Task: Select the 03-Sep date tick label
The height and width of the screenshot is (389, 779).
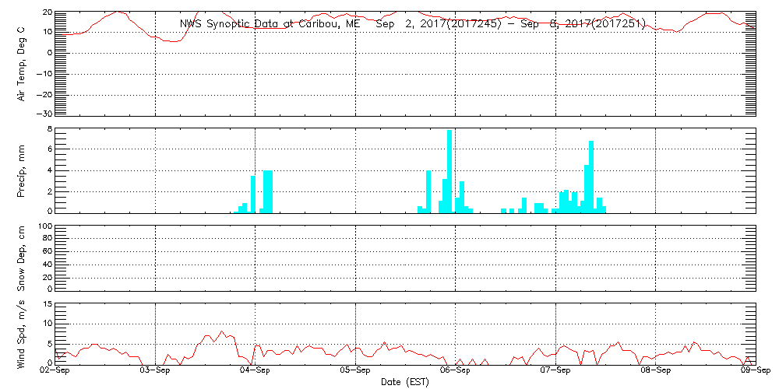Action: tap(155, 372)
